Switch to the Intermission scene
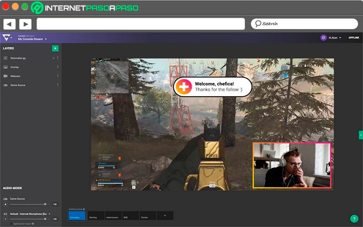The height and width of the screenshot is (227, 363). (113, 215)
